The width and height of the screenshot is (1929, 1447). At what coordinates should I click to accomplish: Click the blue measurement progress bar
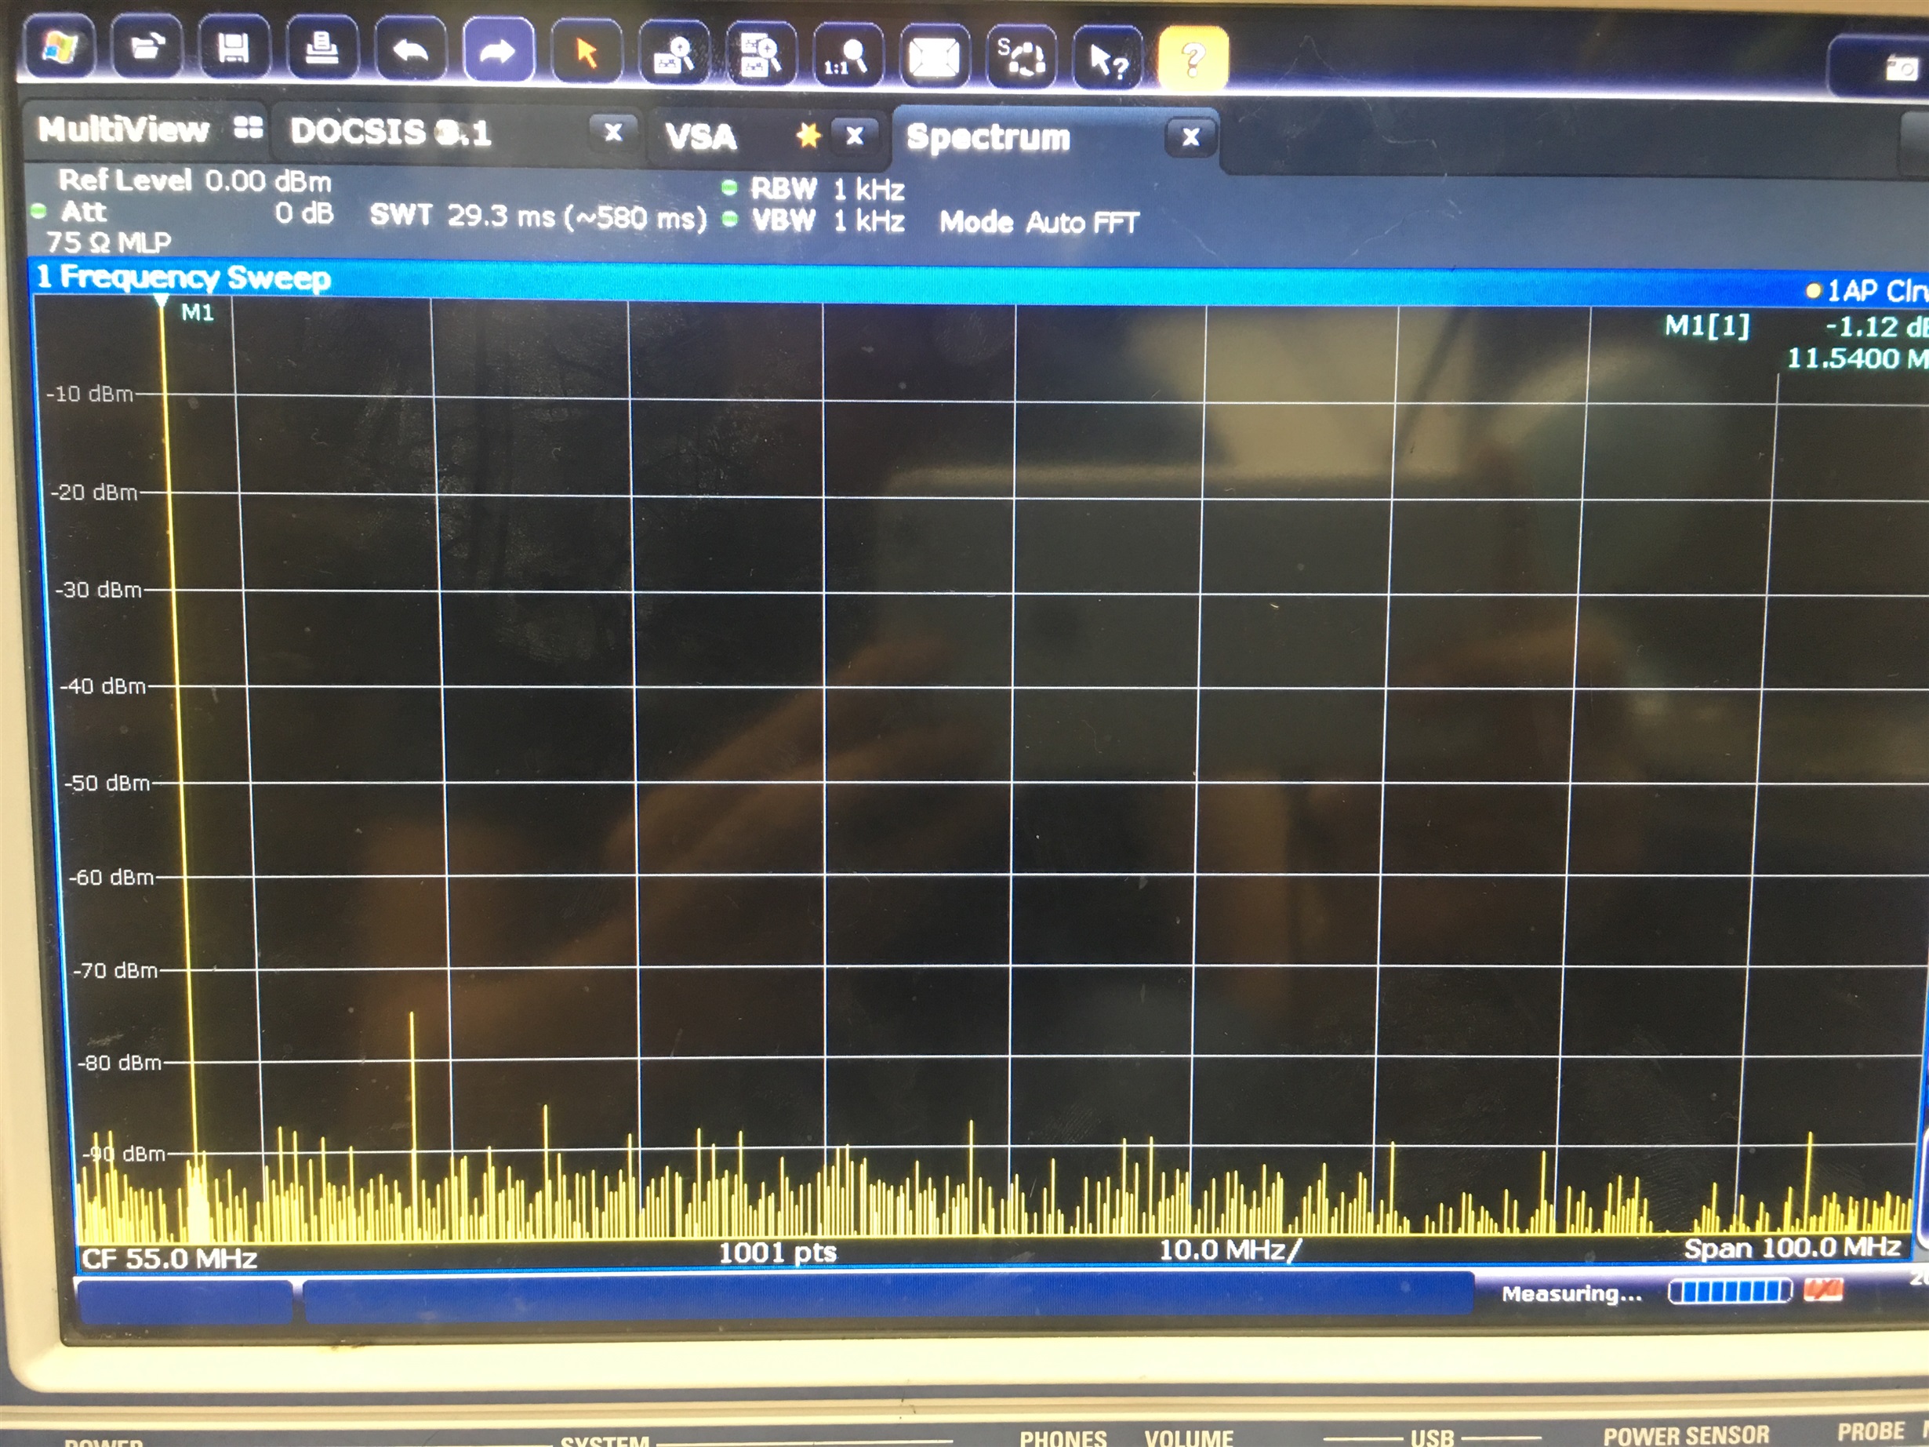click(x=1730, y=1291)
